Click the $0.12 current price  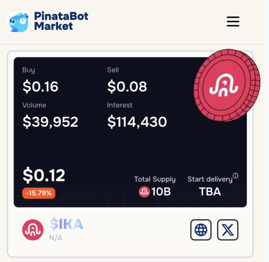[44, 175]
